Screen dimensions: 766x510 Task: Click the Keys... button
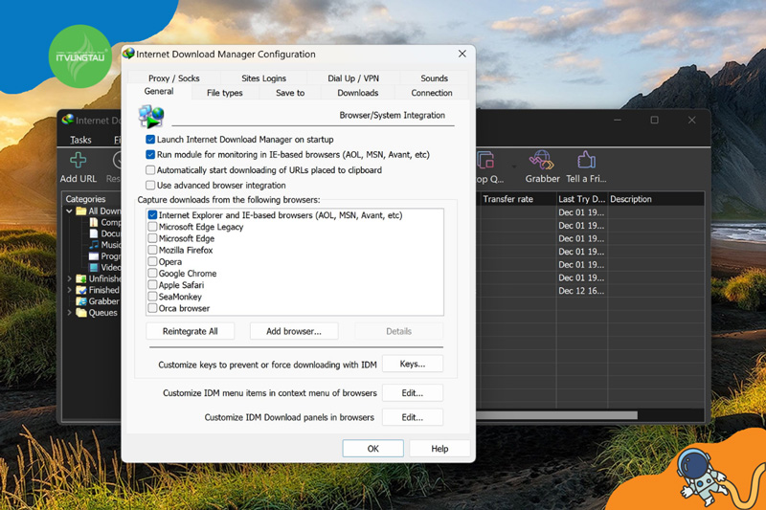point(413,364)
